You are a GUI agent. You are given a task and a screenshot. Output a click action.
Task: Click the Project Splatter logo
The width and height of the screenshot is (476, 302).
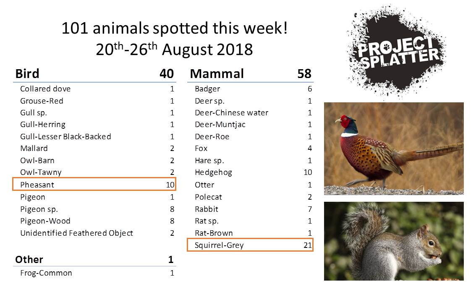(x=396, y=52)
